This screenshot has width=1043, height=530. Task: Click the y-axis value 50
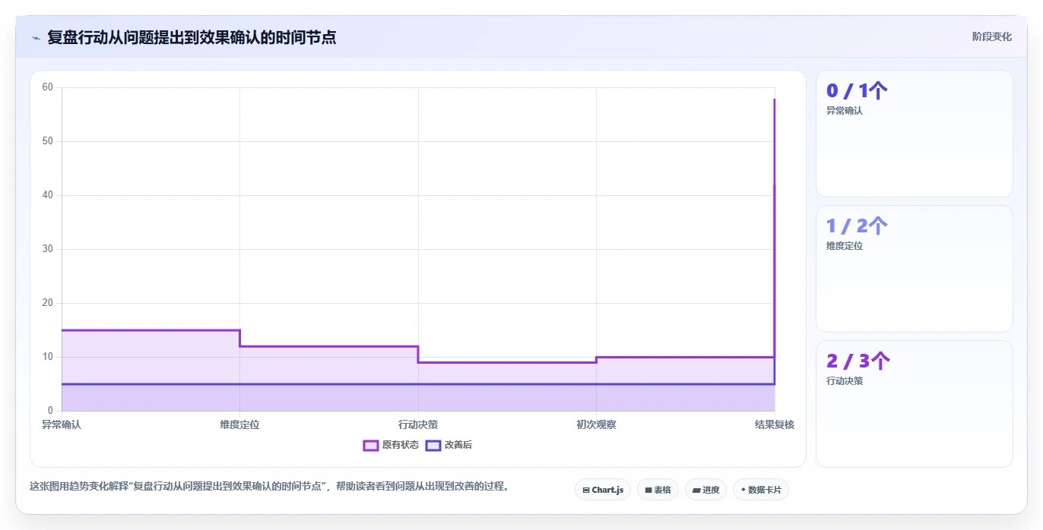coord(48,141)
